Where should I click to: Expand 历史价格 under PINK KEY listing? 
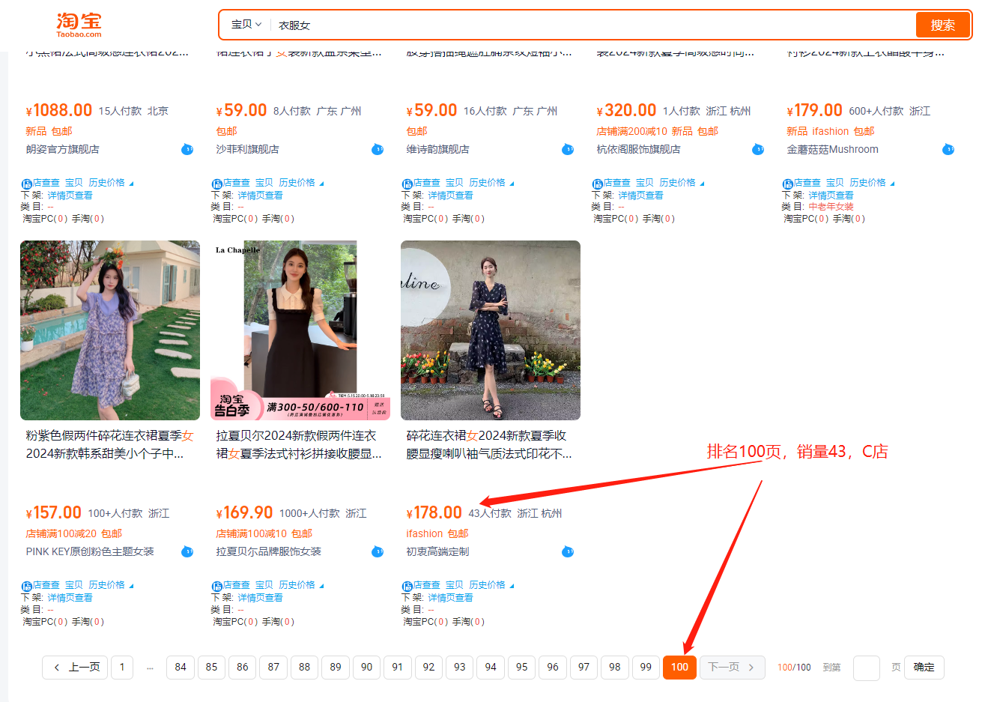(x=111, y=585)
